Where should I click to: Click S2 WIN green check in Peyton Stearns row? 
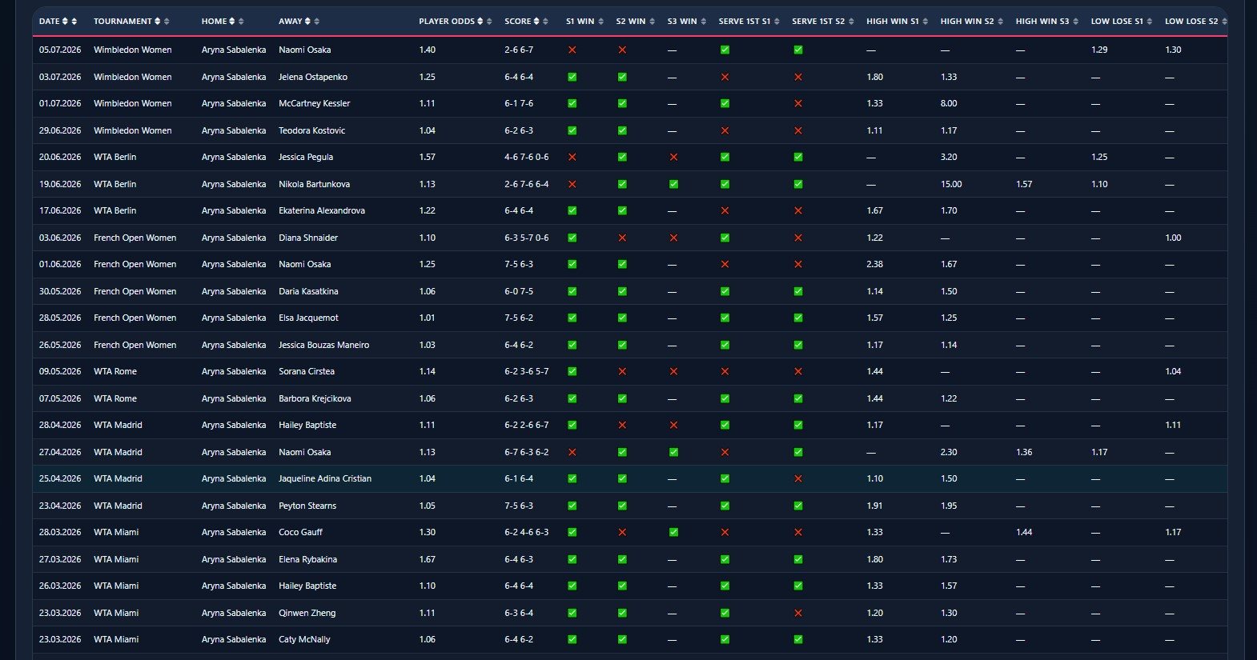click(x=622, y=506)
